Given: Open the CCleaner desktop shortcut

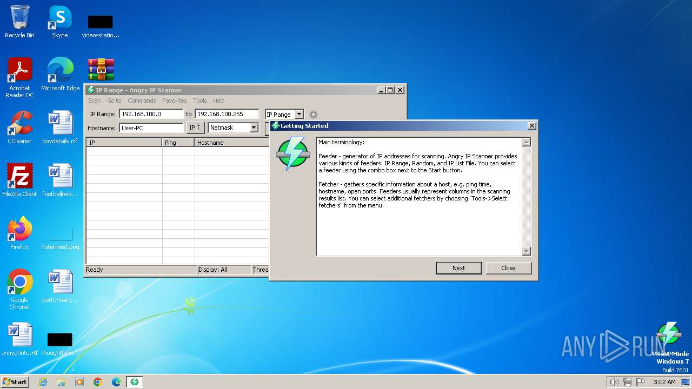Looking at the screenshot, I should click(19, 128).
